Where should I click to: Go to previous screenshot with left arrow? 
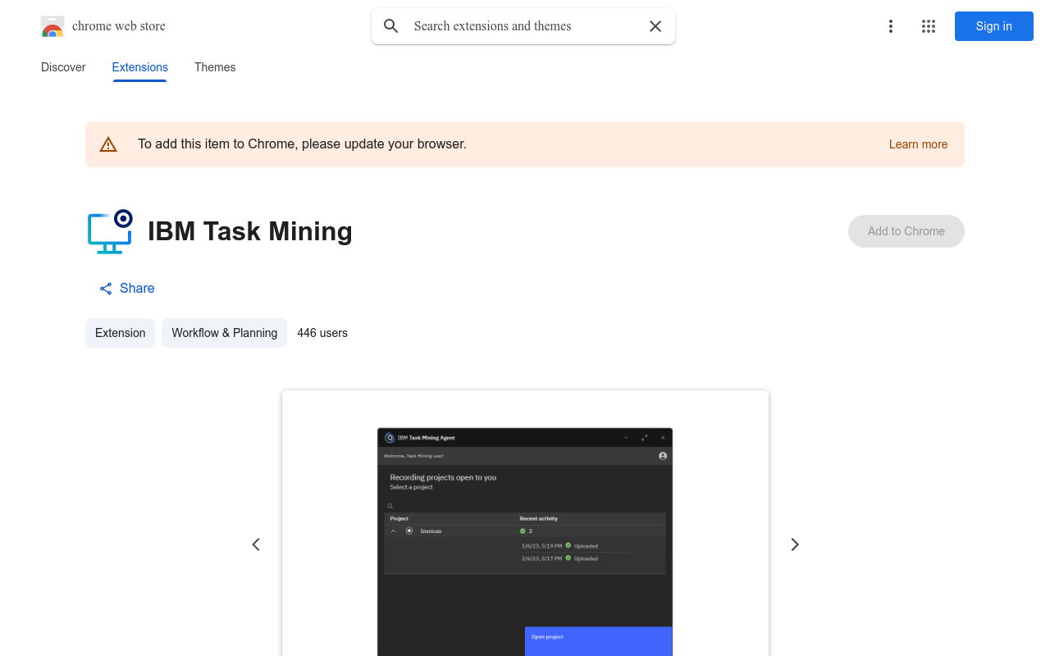(x=256, y=544)
